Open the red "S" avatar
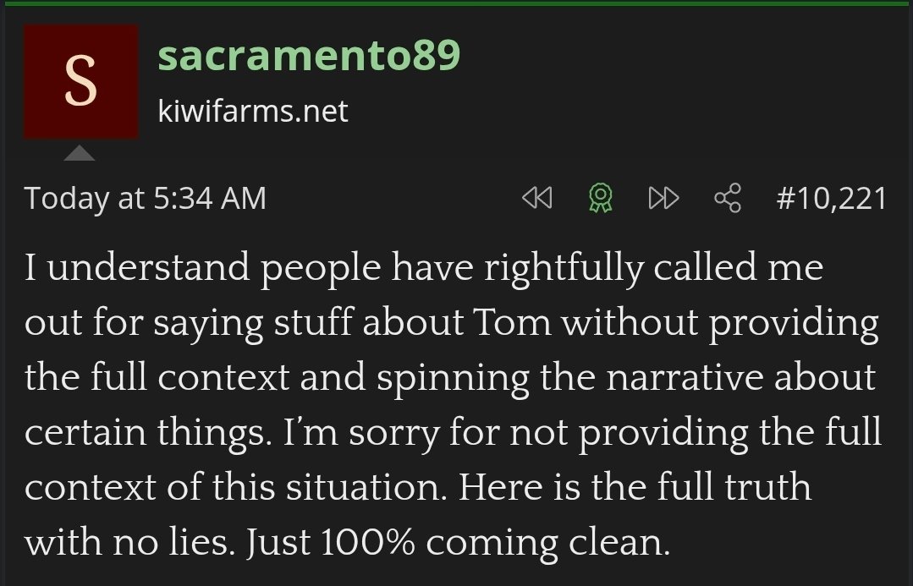The image size is (913, 586). tap(80, 81)
